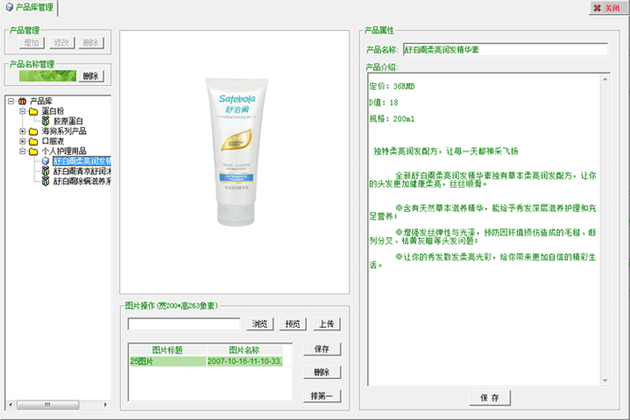This screenshot has width=630, height=420.
Task: Click the 图片名称 column header
Action: (x=244, y=350)
